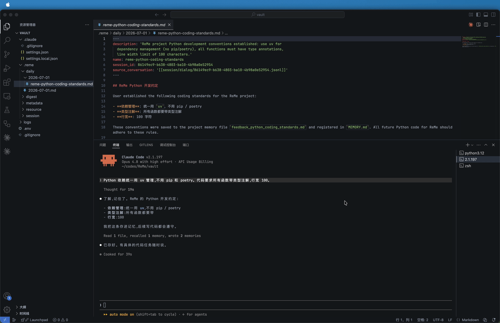Create a new terminal with plus icon

(467, 145)
